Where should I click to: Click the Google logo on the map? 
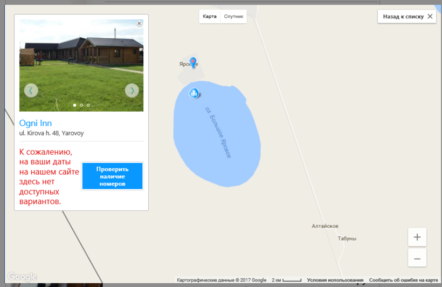pyautogui.click(x=22, y=277)
